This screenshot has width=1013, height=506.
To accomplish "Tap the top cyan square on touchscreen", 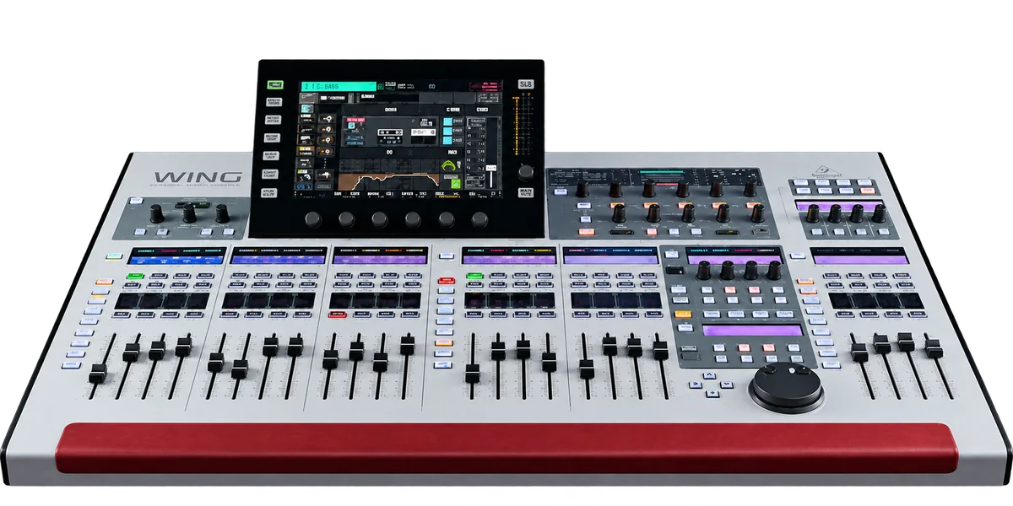I will point(447,121).
